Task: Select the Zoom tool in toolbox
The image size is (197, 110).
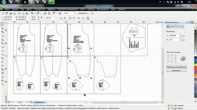Action: click(x=2, y=36)
